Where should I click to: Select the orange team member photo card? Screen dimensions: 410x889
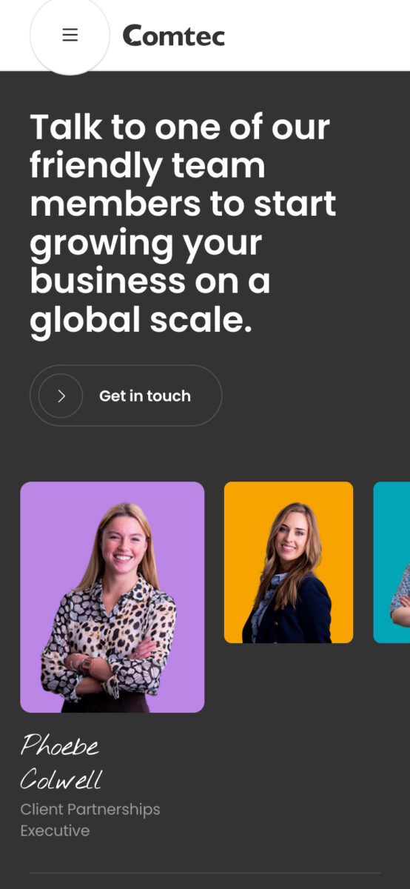click(289, 562)
